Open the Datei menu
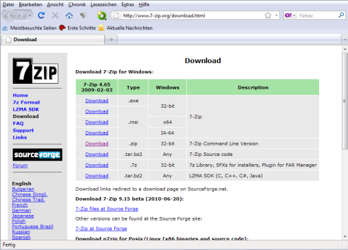This screenshot has height=250, width=348. (x=8, y=4)
